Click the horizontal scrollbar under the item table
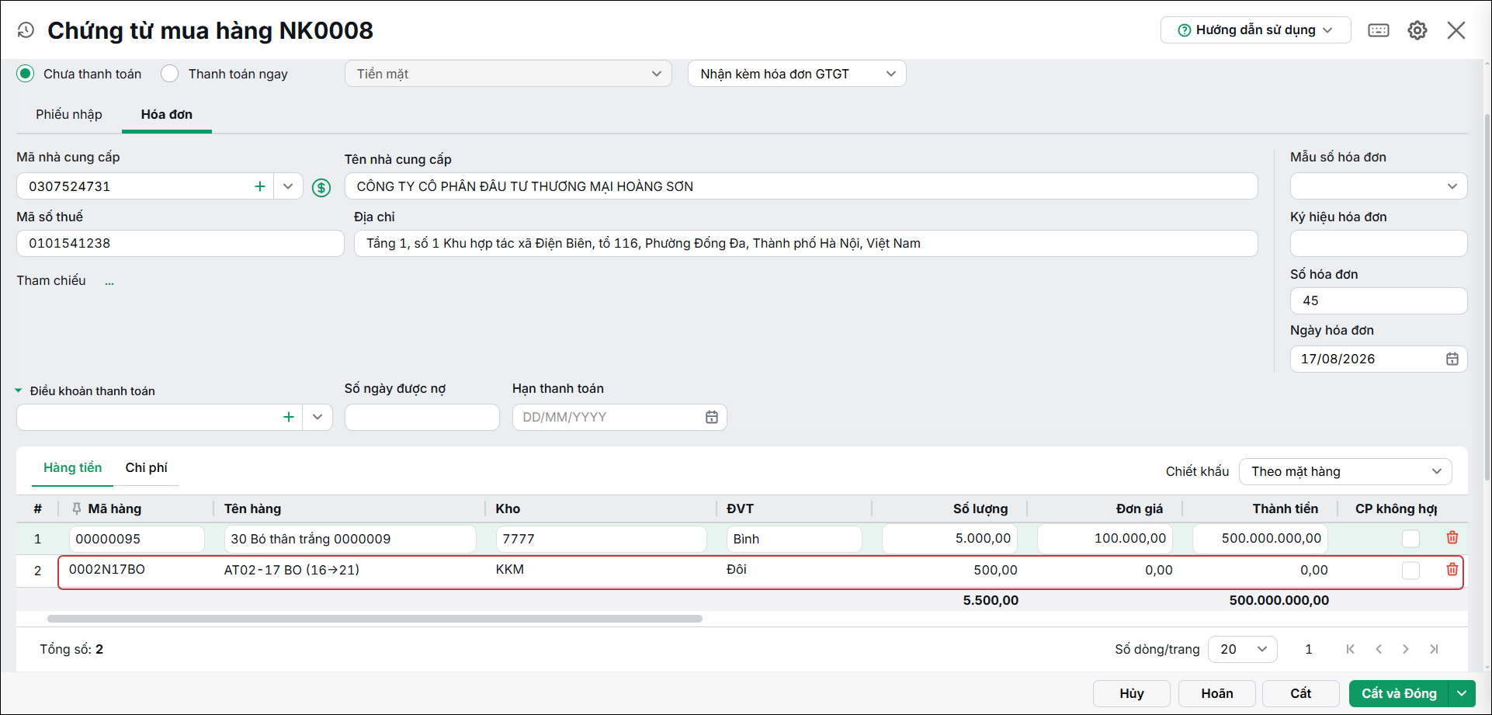Image resolution: width=1492 pixels, height=715 pixels. point(375,619)
